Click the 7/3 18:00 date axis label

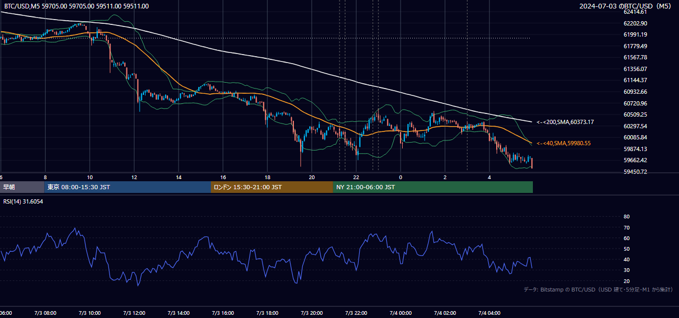[x=267, y=313]
